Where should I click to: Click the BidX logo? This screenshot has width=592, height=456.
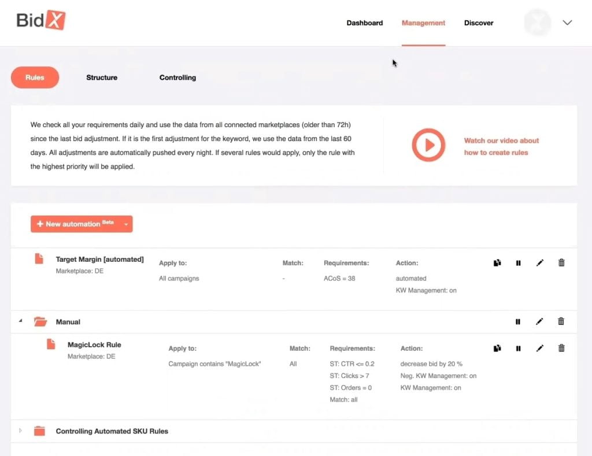[x=41, y=20]
